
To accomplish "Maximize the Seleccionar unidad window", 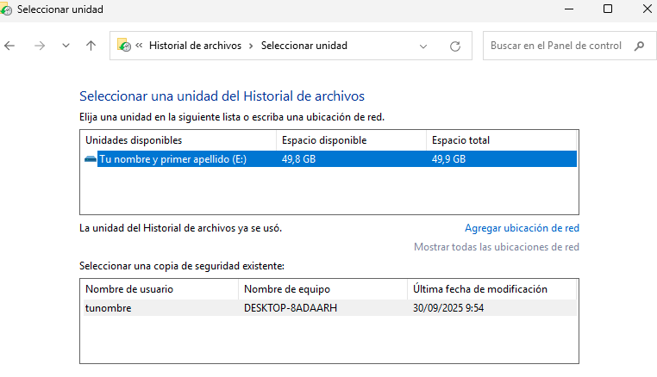I will [608, 9].
